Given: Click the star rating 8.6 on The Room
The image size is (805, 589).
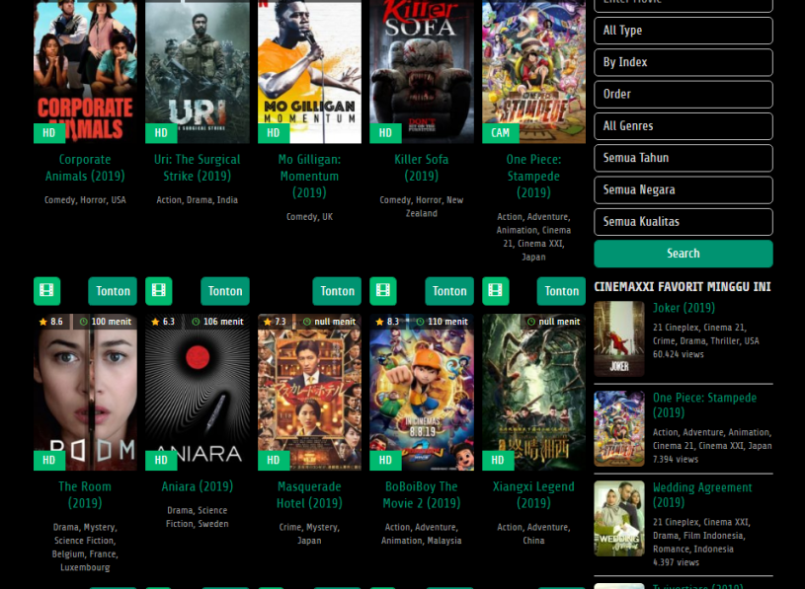Looking at the screenshot, I should (x=50, y=322).
